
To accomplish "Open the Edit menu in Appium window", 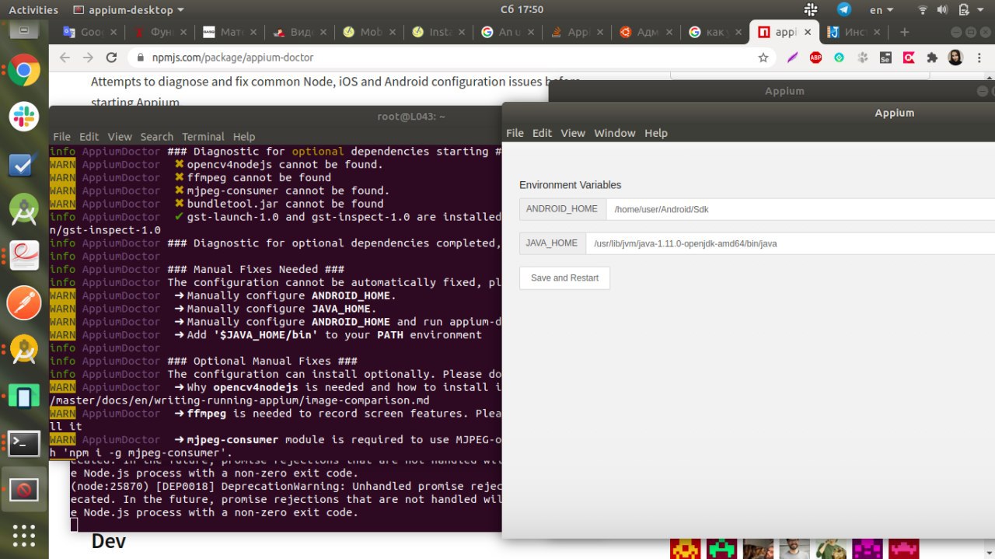I will coord(542,133).
